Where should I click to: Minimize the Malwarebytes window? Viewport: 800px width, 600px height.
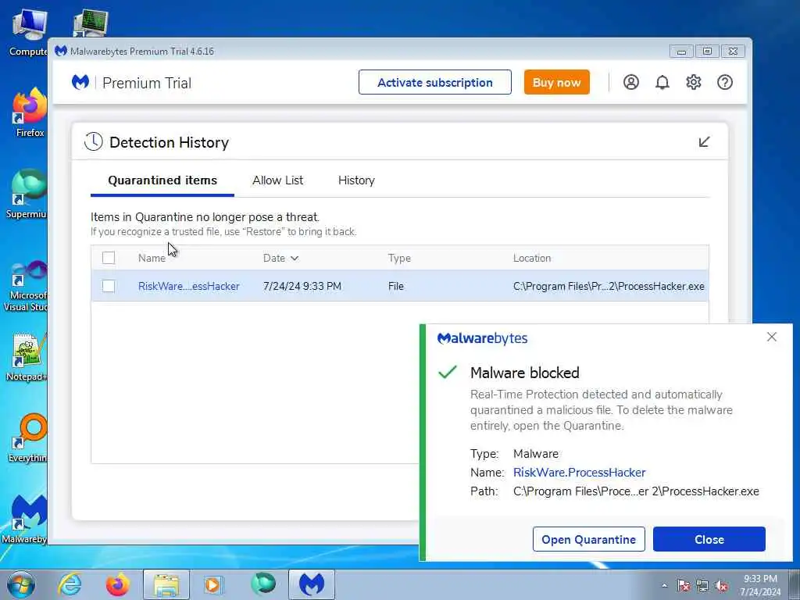[681, 51]
